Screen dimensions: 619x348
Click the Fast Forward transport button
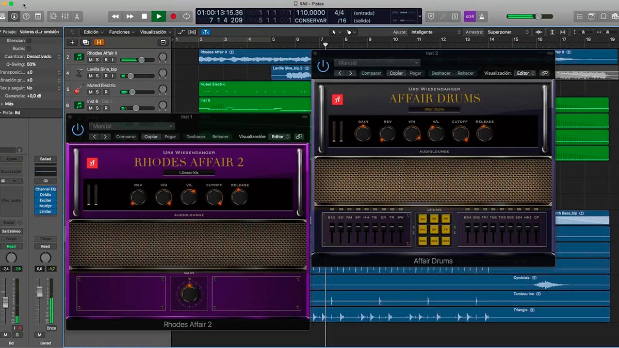pos(130,16)
